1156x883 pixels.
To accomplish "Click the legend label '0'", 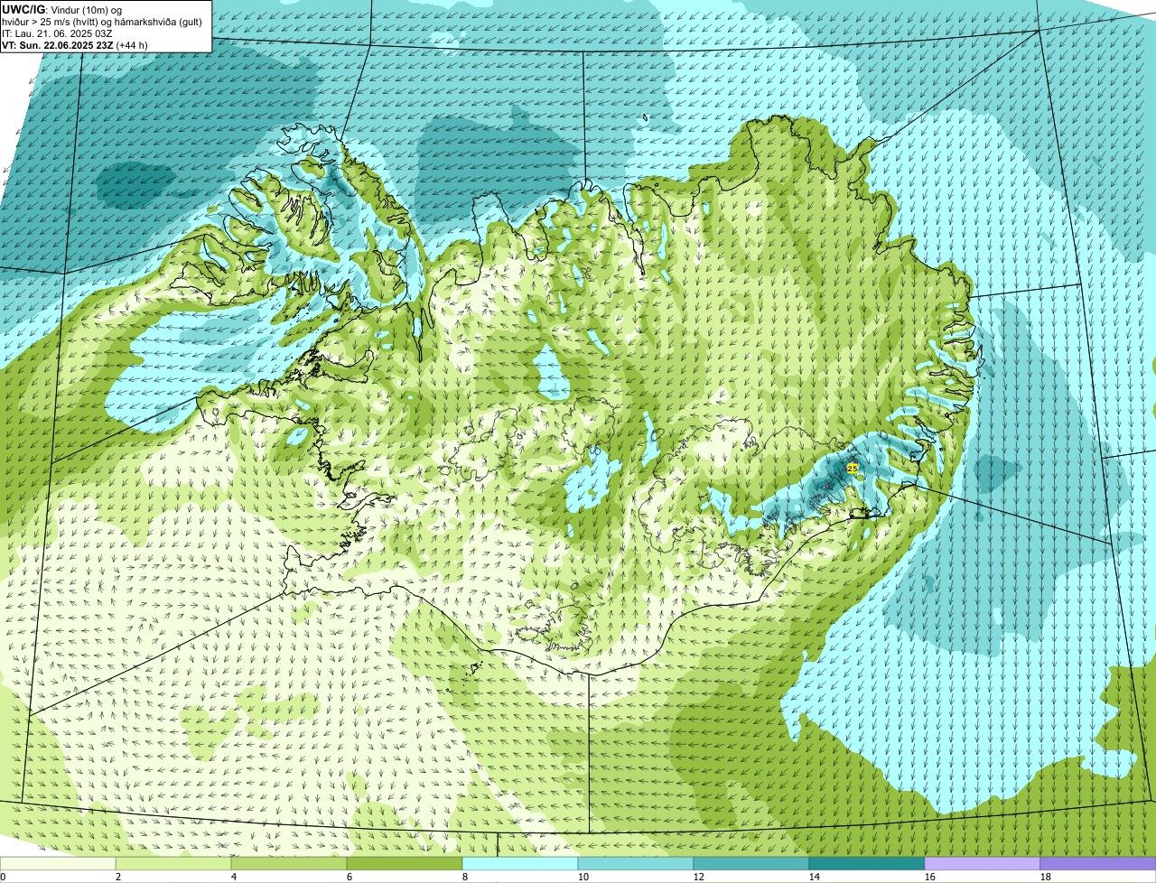I will point(3,877).
